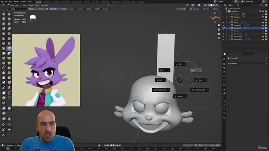This screenshot has height=151, width=269.
Task: Choose Right view in pie menu
Action: coord(200,80)
